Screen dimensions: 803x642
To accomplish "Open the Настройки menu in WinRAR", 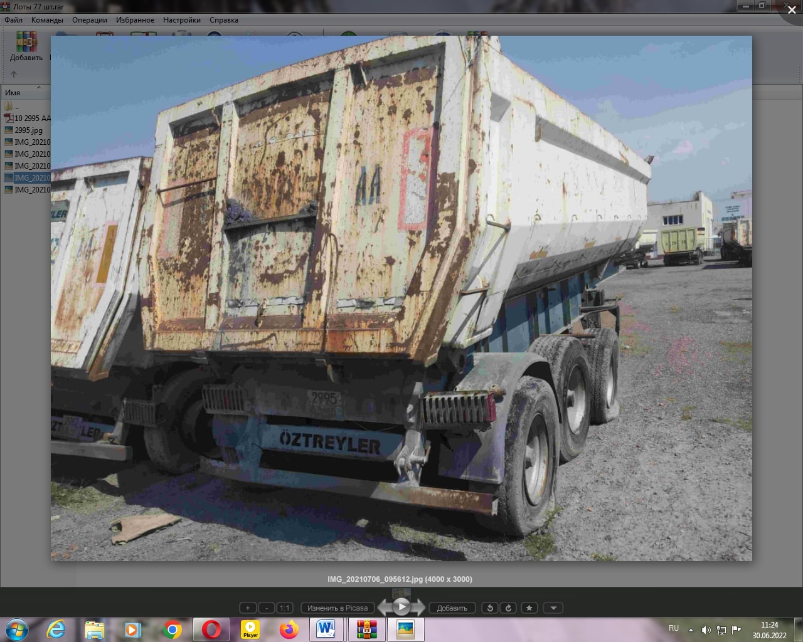I will coord(182,20).
